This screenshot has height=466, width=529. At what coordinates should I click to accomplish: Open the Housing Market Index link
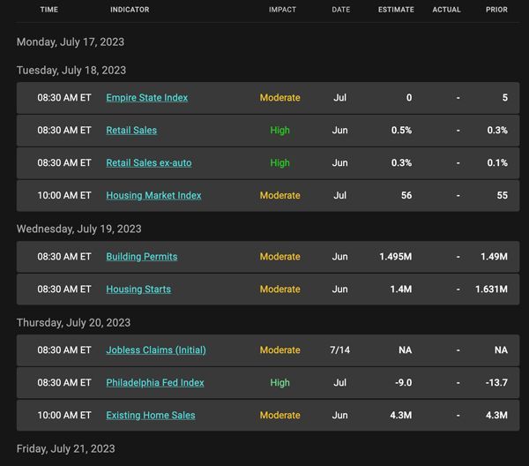coord(153,196)
